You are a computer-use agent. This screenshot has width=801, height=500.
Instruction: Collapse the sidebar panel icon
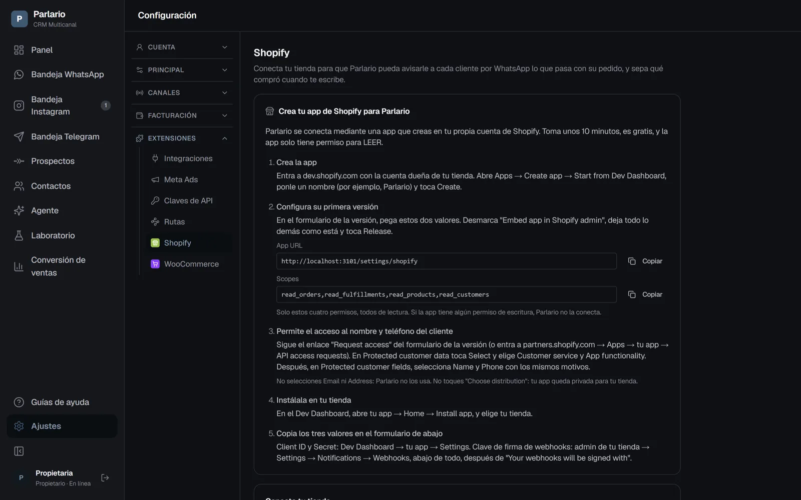point(19,451)
